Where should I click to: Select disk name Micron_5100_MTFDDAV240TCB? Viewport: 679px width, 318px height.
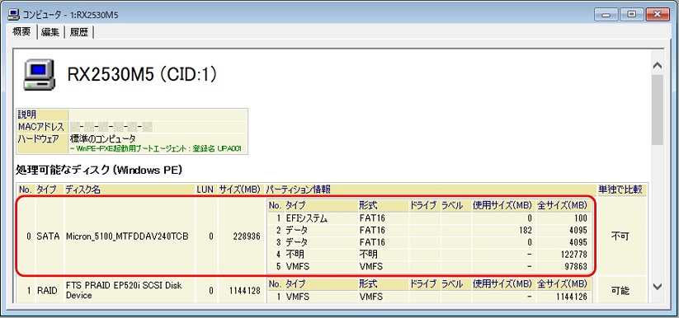point(127,236)
